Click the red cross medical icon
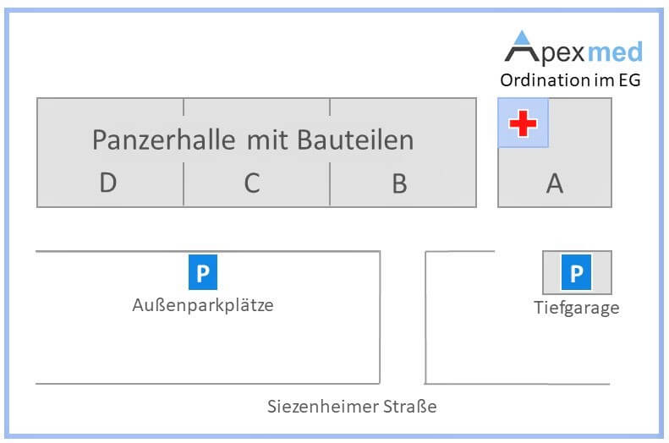This screenshot has width=669, height=443. pyautogui.click(x=523, y=124)
